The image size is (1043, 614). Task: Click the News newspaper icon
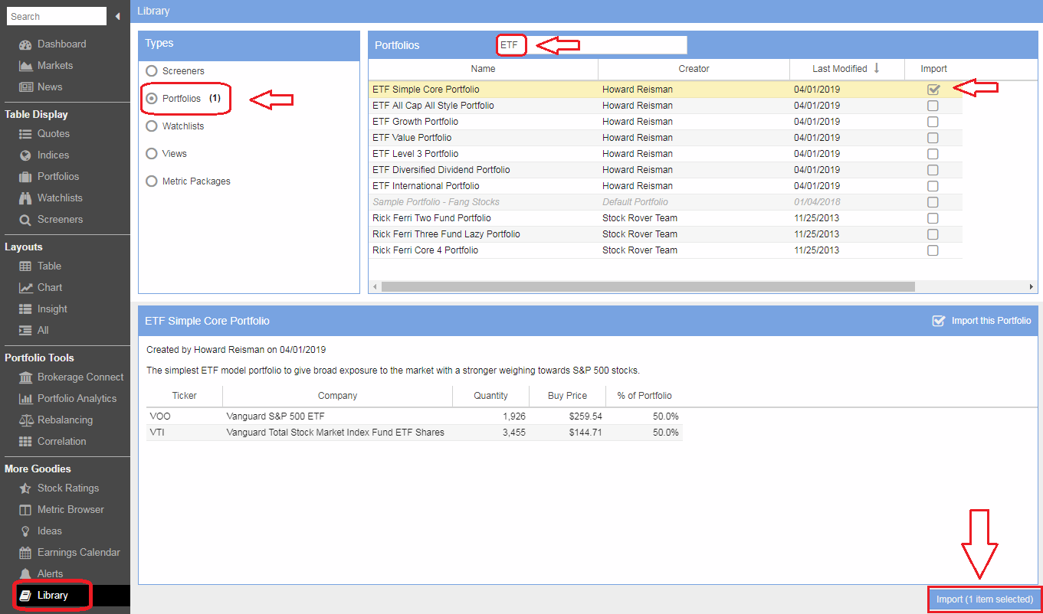tap(25, 87)
